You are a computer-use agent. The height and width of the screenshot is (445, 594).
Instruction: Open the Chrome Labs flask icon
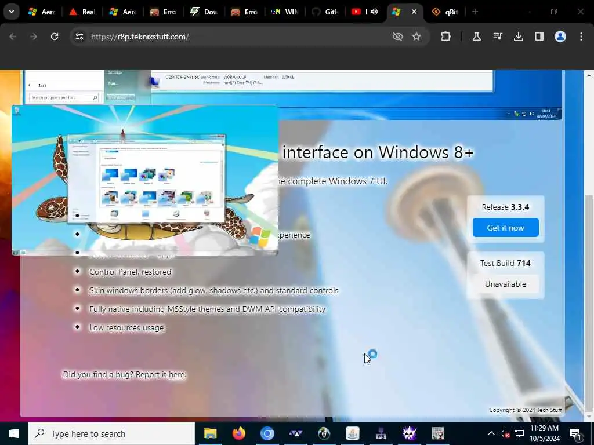(x=477, y=37)
